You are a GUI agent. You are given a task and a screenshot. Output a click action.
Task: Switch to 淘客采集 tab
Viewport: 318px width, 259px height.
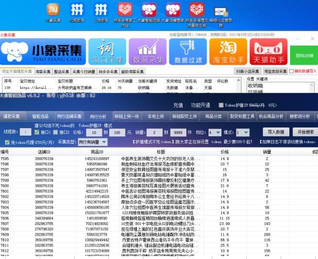point(43,72)
